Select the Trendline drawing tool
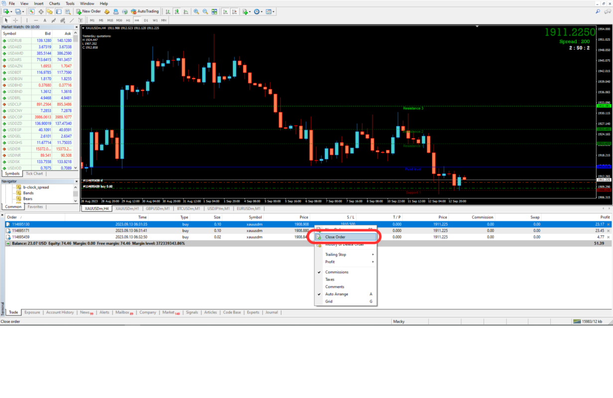 tap(72, 20)
